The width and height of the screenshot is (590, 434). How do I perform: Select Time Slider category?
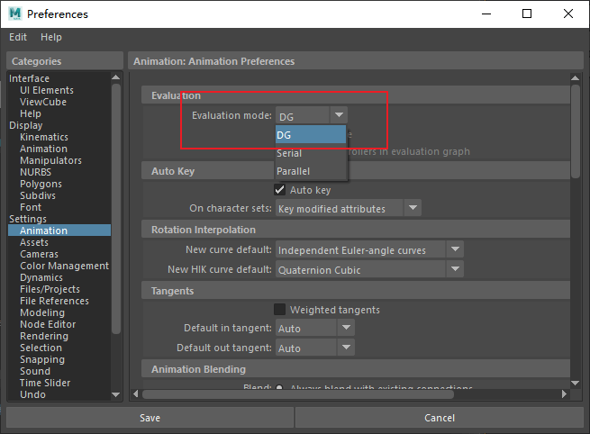click(45, 383)
